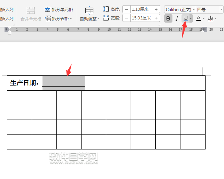Increase row height with plus button
The height and width of the screenshot is (179, 224).
pyautogui.click(x=156, y=9)
